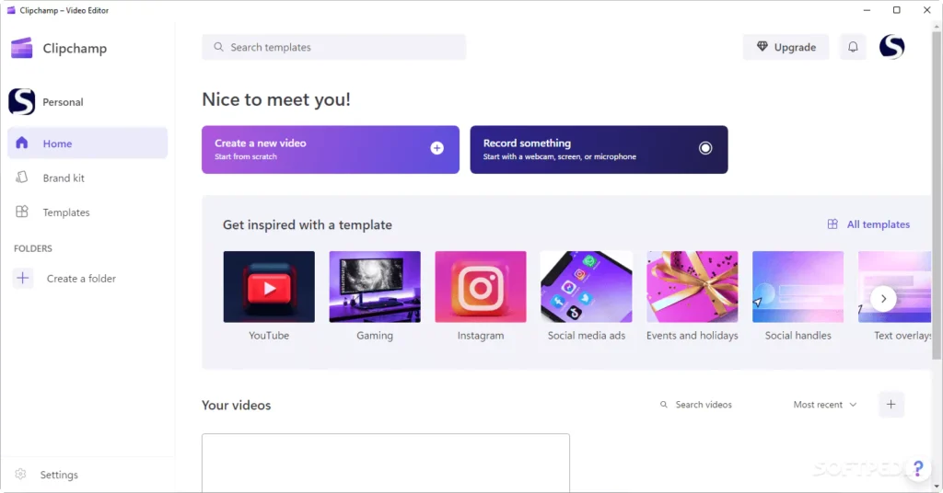Open the Social handles template thumbnail
The image size is (943, 493).
tap(798, 286)
